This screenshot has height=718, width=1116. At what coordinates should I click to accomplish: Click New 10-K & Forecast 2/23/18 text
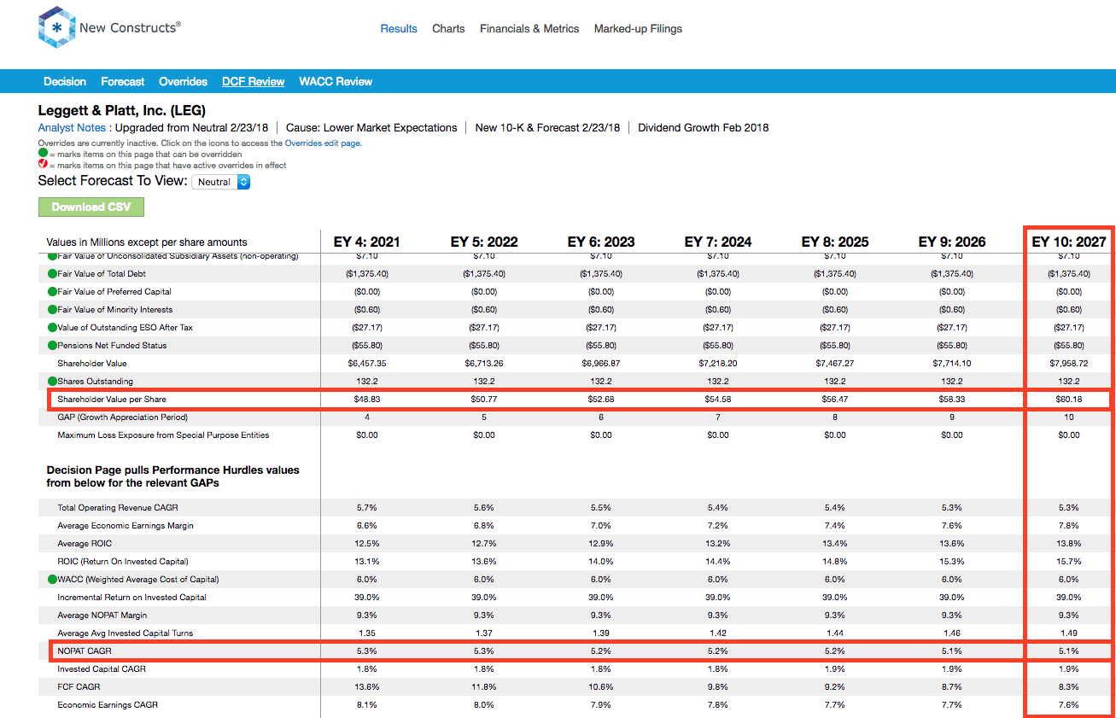point(547,128)
